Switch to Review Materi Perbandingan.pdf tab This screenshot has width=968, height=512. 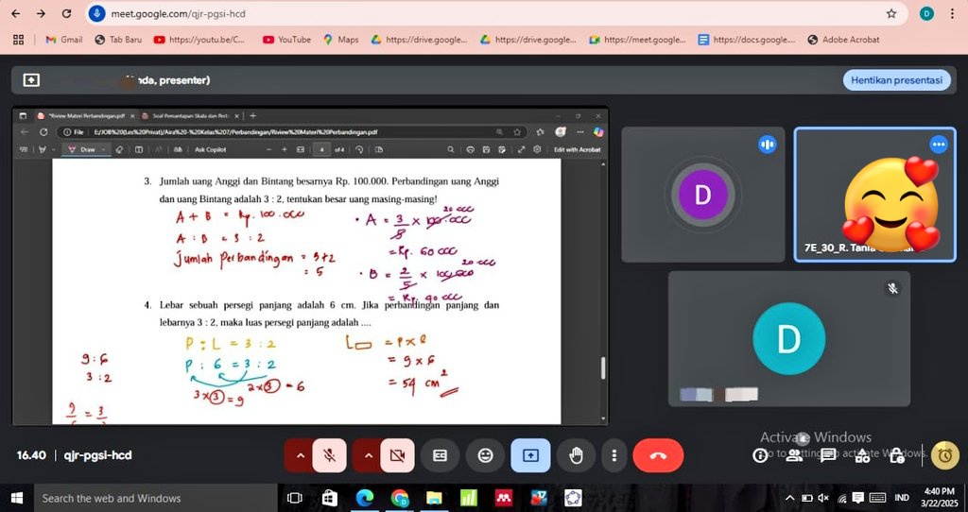[85, 115]
